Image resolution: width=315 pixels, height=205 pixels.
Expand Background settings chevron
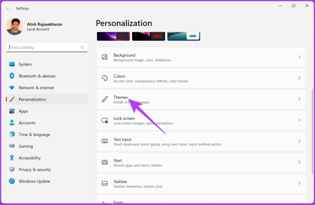[x=299, y=57]
